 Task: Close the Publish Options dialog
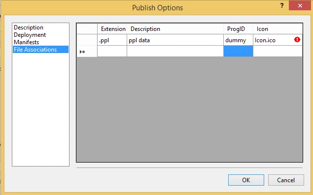pyautogui.click(x=300, y=5)
